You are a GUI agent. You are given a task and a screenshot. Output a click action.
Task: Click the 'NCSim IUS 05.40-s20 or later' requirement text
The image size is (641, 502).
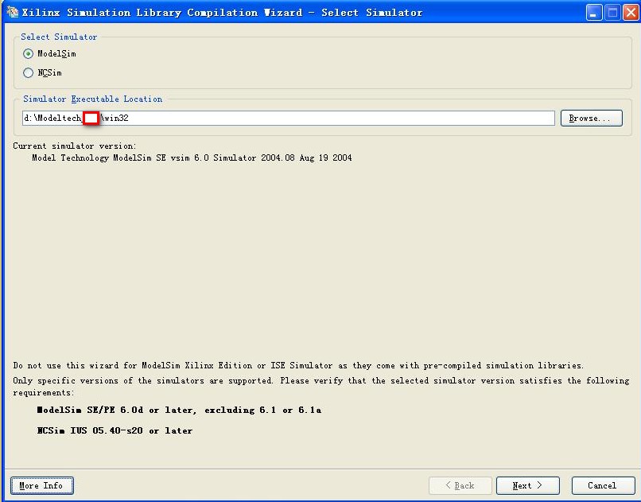coord(115,430)
